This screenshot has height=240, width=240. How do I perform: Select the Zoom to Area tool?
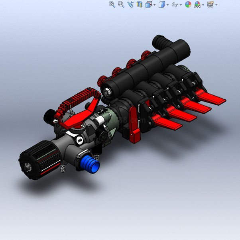coord(121,4)
